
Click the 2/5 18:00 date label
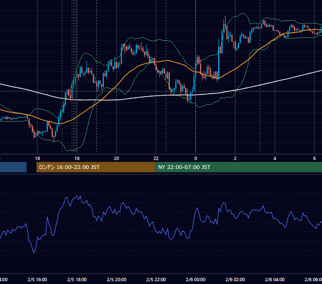click(77, 279)
